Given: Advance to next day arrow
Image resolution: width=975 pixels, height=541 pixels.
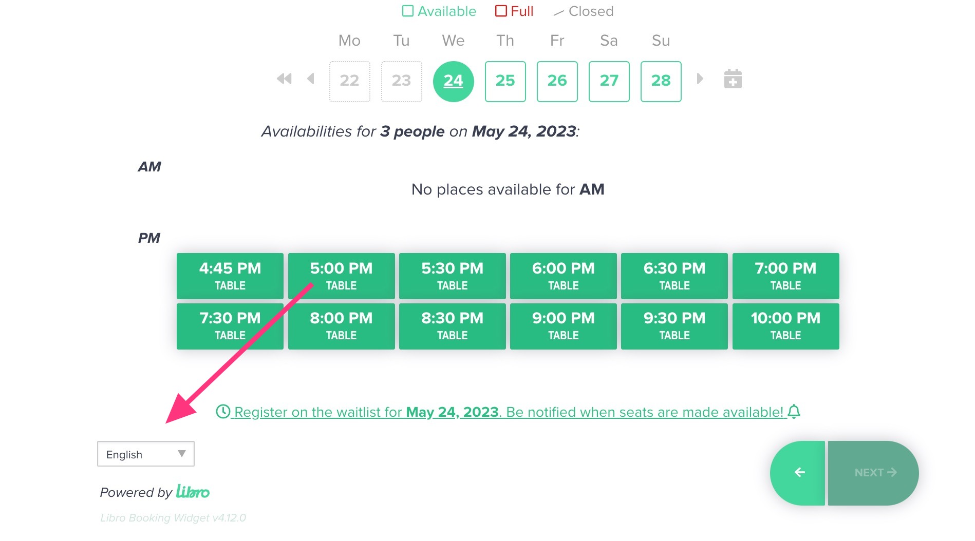Looking at the screenshot, I should [x=700, y=79].
